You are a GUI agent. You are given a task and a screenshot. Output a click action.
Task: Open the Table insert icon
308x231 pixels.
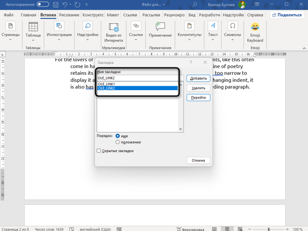click(33, 27)
